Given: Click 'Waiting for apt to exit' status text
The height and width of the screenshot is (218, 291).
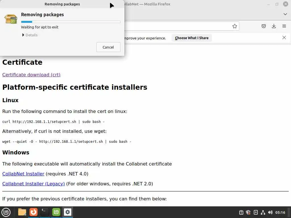Looking at the screenshot, I should 40,27.
